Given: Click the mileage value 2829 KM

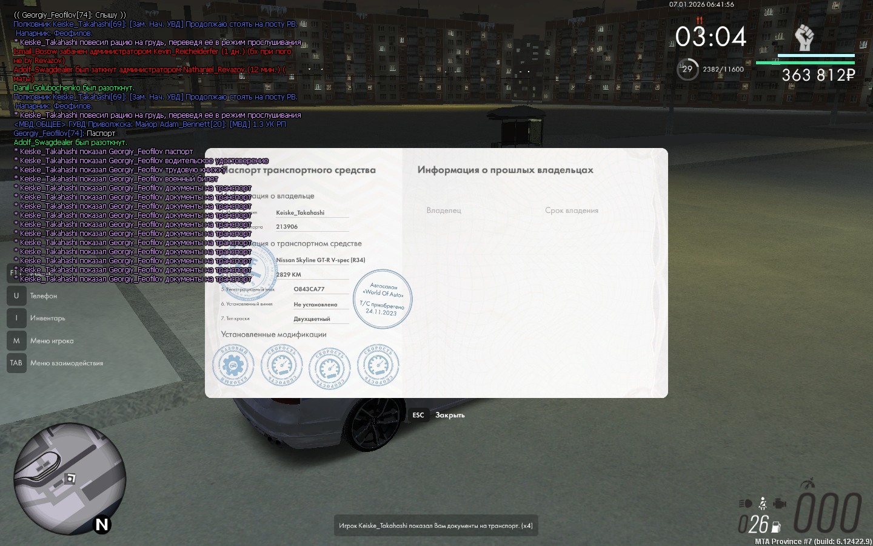Looking at the screenshot, I should (289, 275).
